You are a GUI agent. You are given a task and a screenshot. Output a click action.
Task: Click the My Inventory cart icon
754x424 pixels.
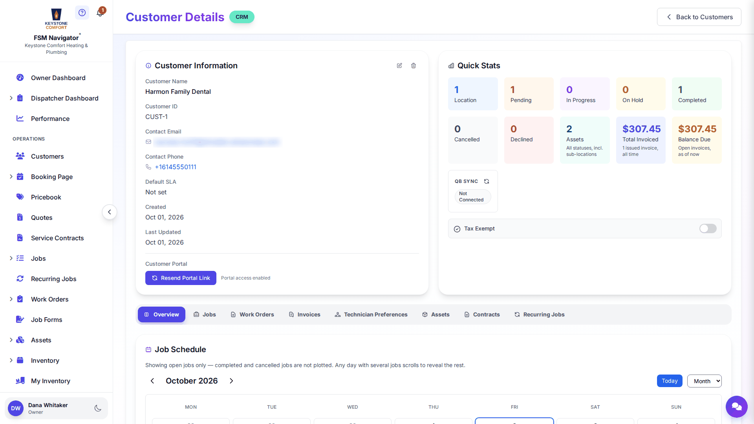(20, 381)
